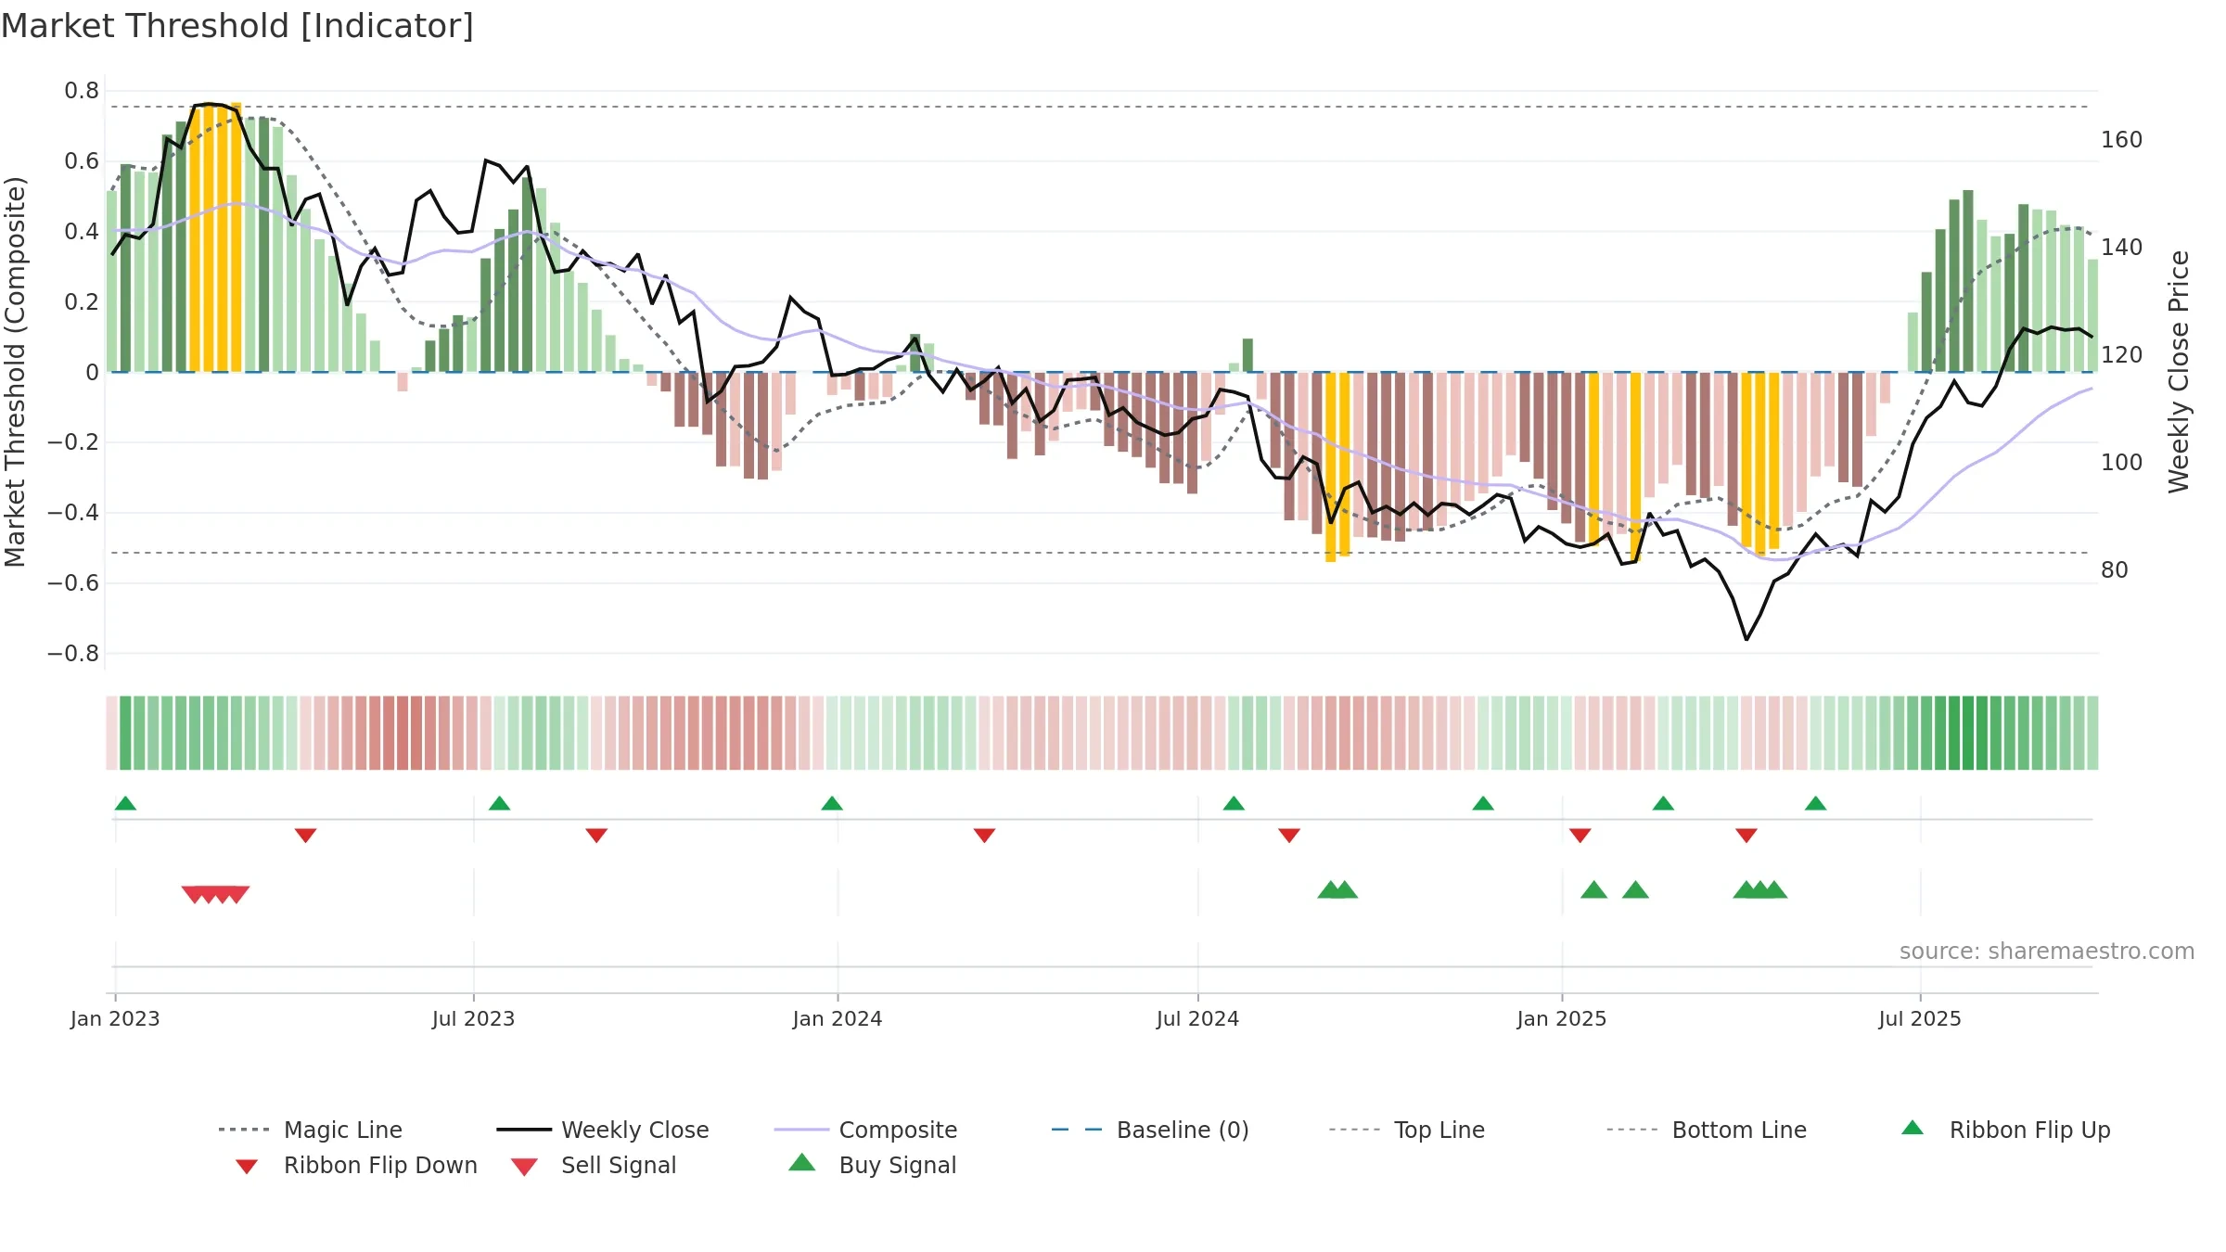The width and height of the screenshot is (2226, 1252).
Task: Click the 'Market Threshold [Indicator]' chart title
Action: pyautogui.click(x=237, y=26)
